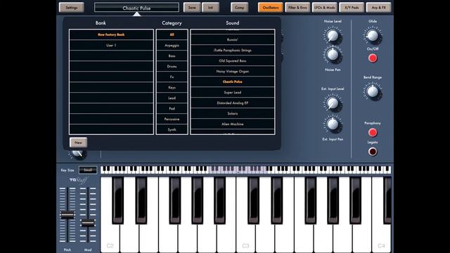Save the current preset

click(192, 8)
